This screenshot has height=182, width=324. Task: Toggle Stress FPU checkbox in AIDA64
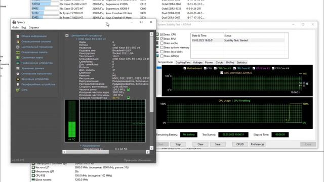pos(162,39)
